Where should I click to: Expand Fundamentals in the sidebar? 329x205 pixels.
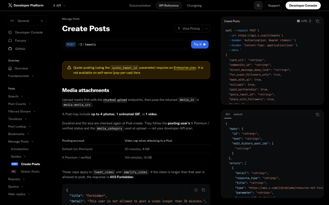[33, 76]
